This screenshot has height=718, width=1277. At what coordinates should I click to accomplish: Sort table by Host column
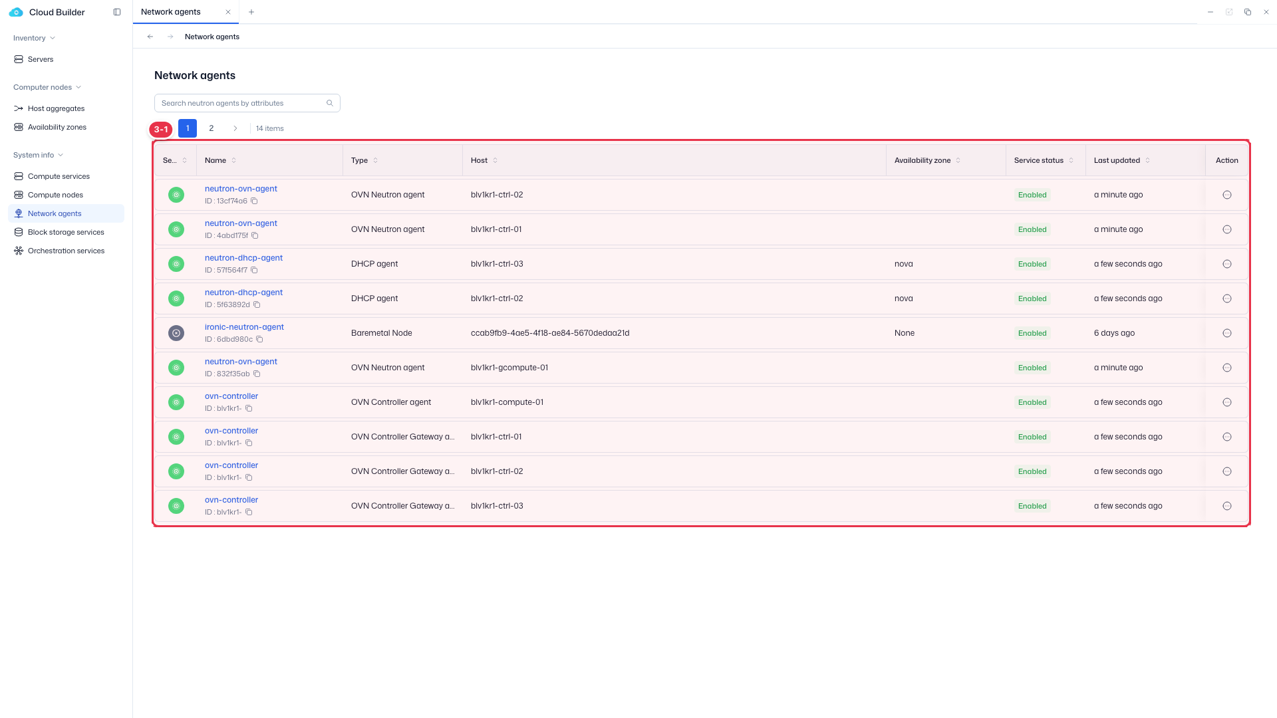[495, 160]
